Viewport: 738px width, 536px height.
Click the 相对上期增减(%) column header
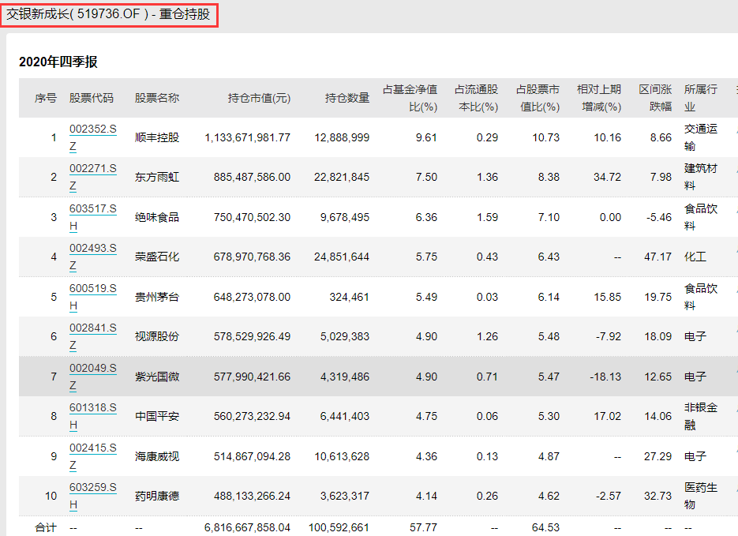(599, 98)
